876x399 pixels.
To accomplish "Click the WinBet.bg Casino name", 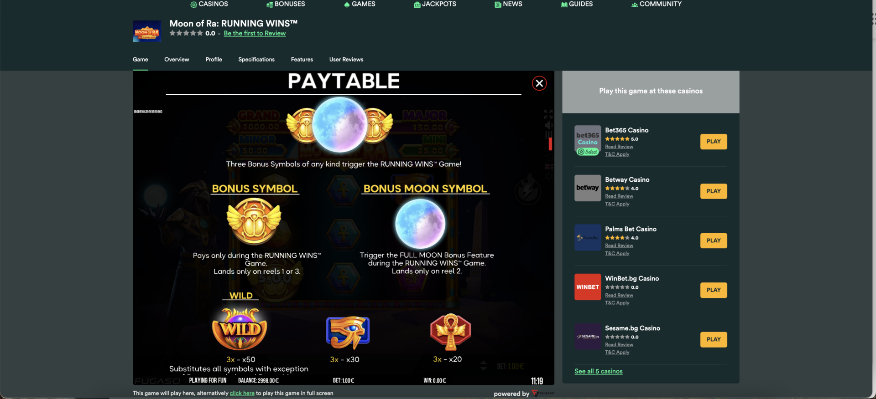I will click(632, 279).
